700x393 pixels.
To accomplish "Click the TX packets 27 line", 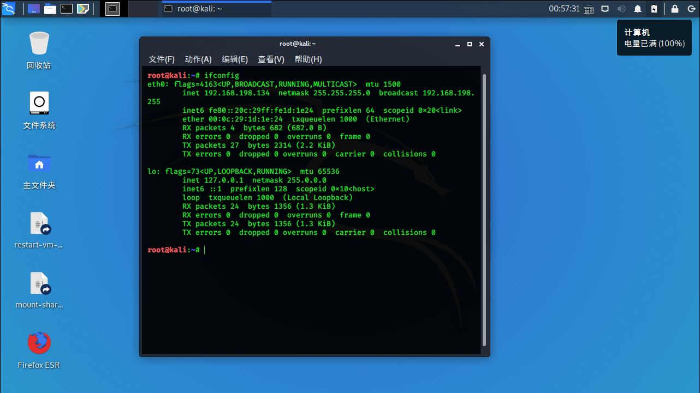I will coord(259,145).
